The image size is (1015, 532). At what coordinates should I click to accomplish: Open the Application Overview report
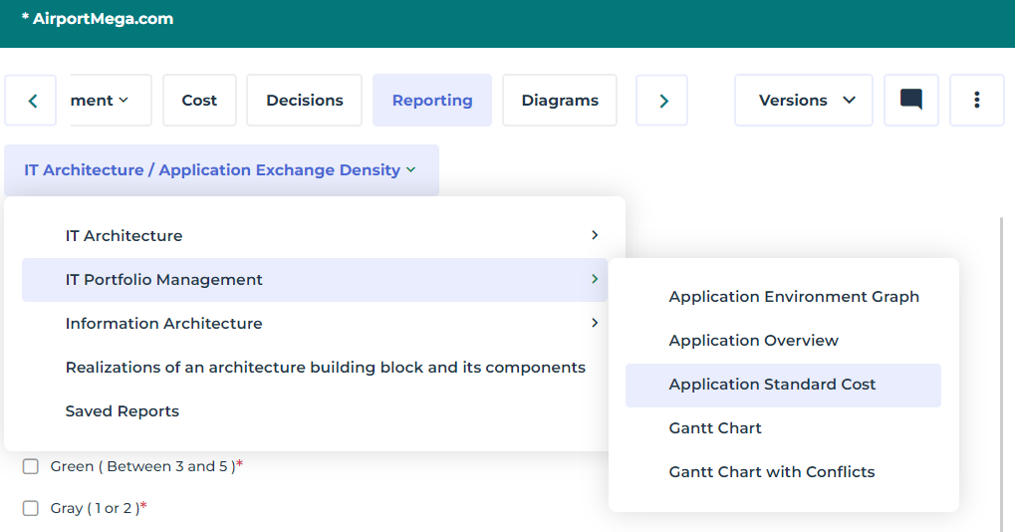click(x=753, y=341)
